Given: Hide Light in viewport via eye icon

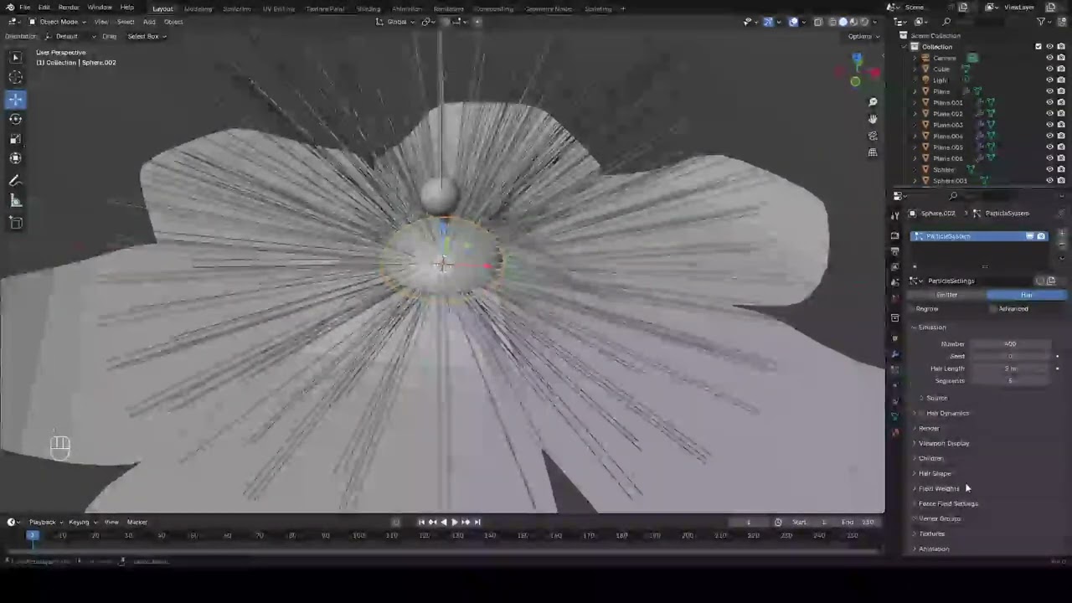Looking at the screenshot, I should [1049, 80].
